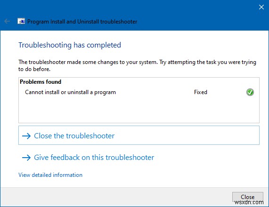Open View detailed information link
Image resolution: width=269 pixels, height=207 pixels.
click(50, 175)
